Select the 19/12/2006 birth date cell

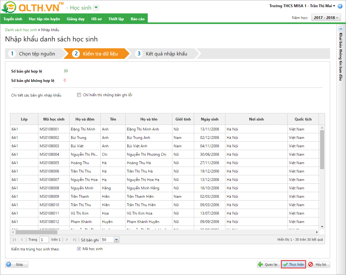click(x=210, y=171)
